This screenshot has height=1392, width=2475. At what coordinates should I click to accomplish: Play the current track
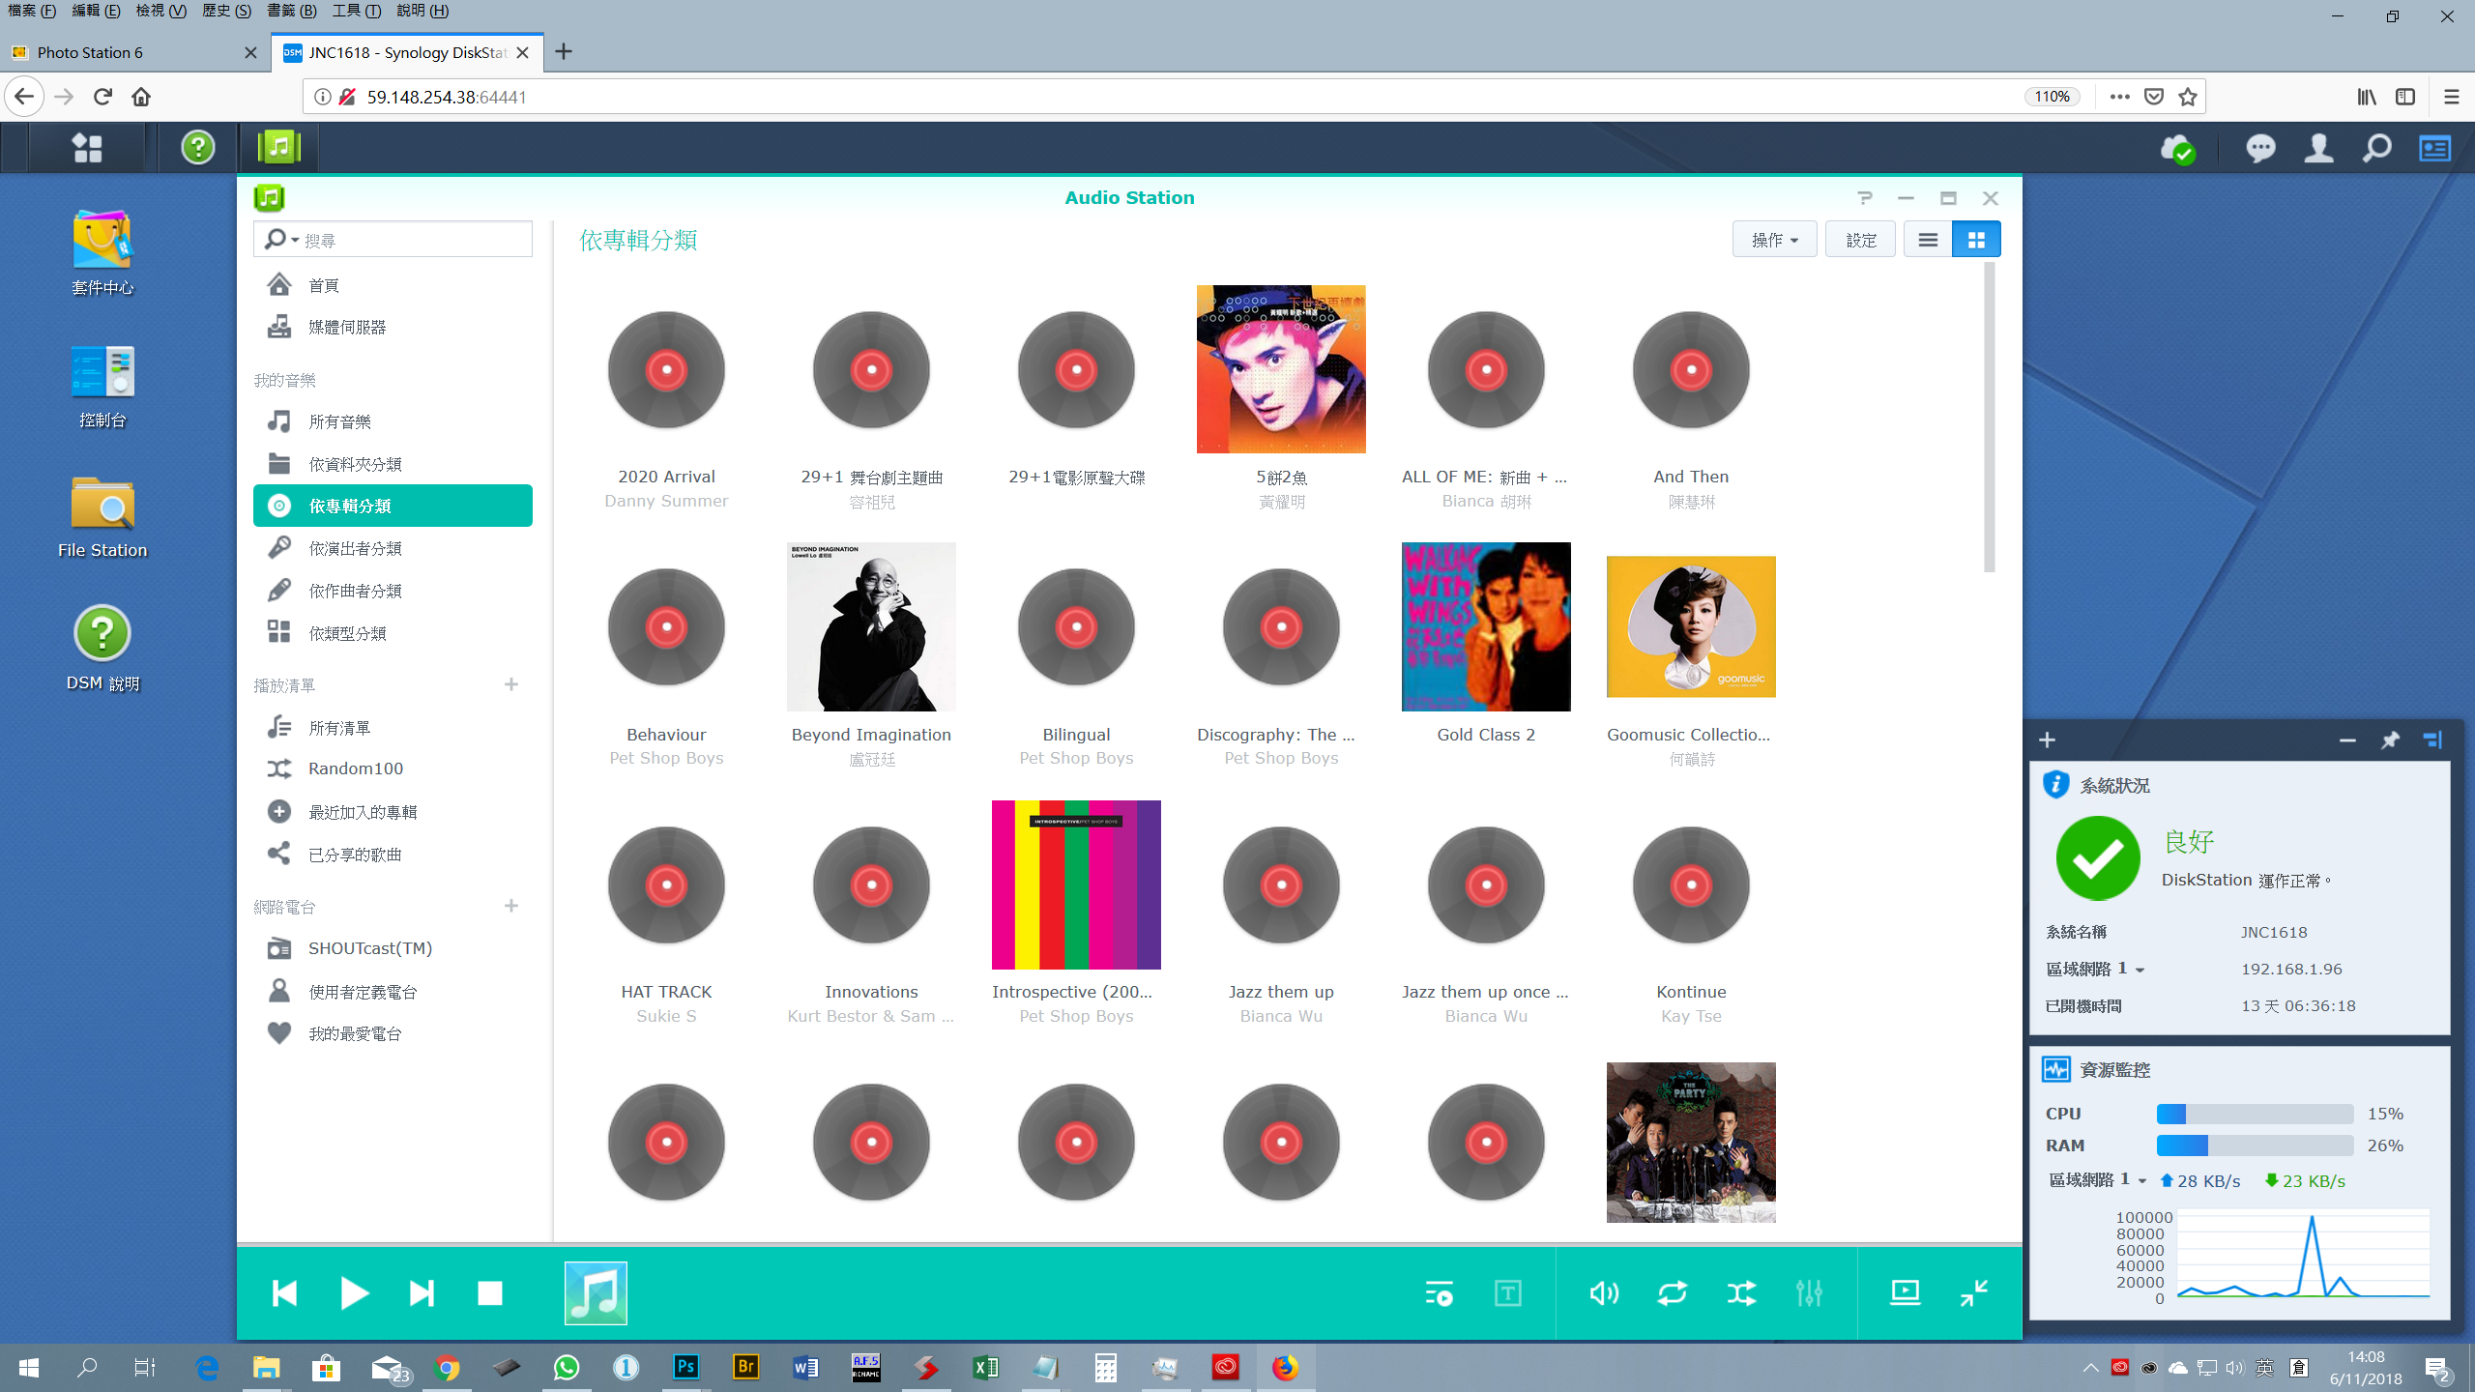pyautogui.click(x=354, y=1293)
